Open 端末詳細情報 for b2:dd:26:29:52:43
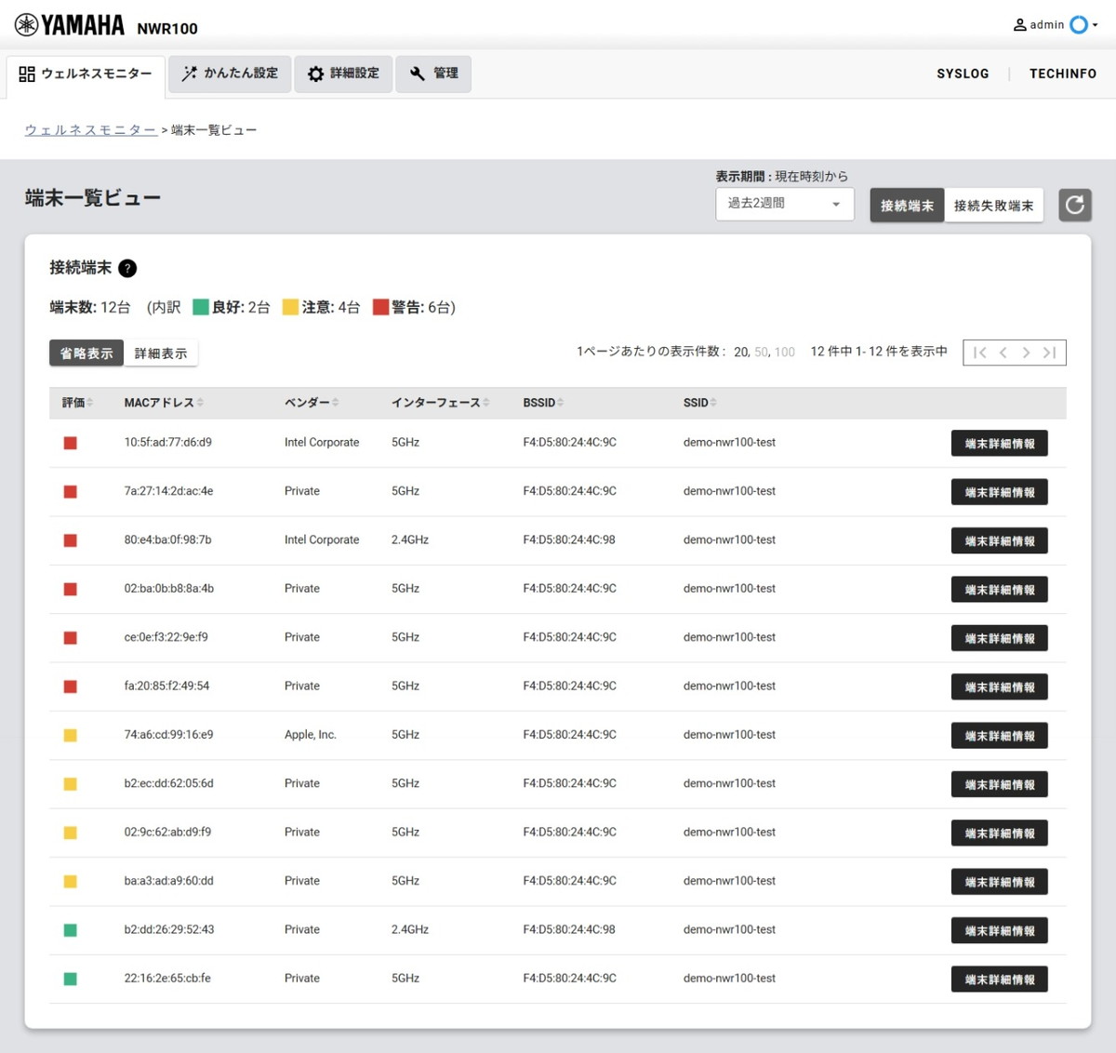This screenshot has width=1116, height=1053. pyautogui.click(x=1000, y=930)
